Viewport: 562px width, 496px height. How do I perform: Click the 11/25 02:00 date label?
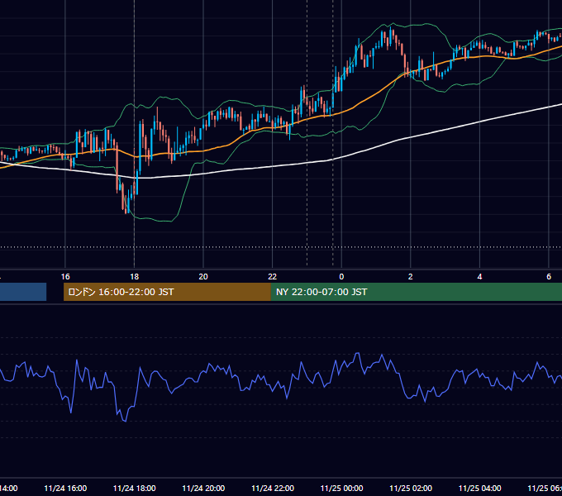(x=411, y=489)
